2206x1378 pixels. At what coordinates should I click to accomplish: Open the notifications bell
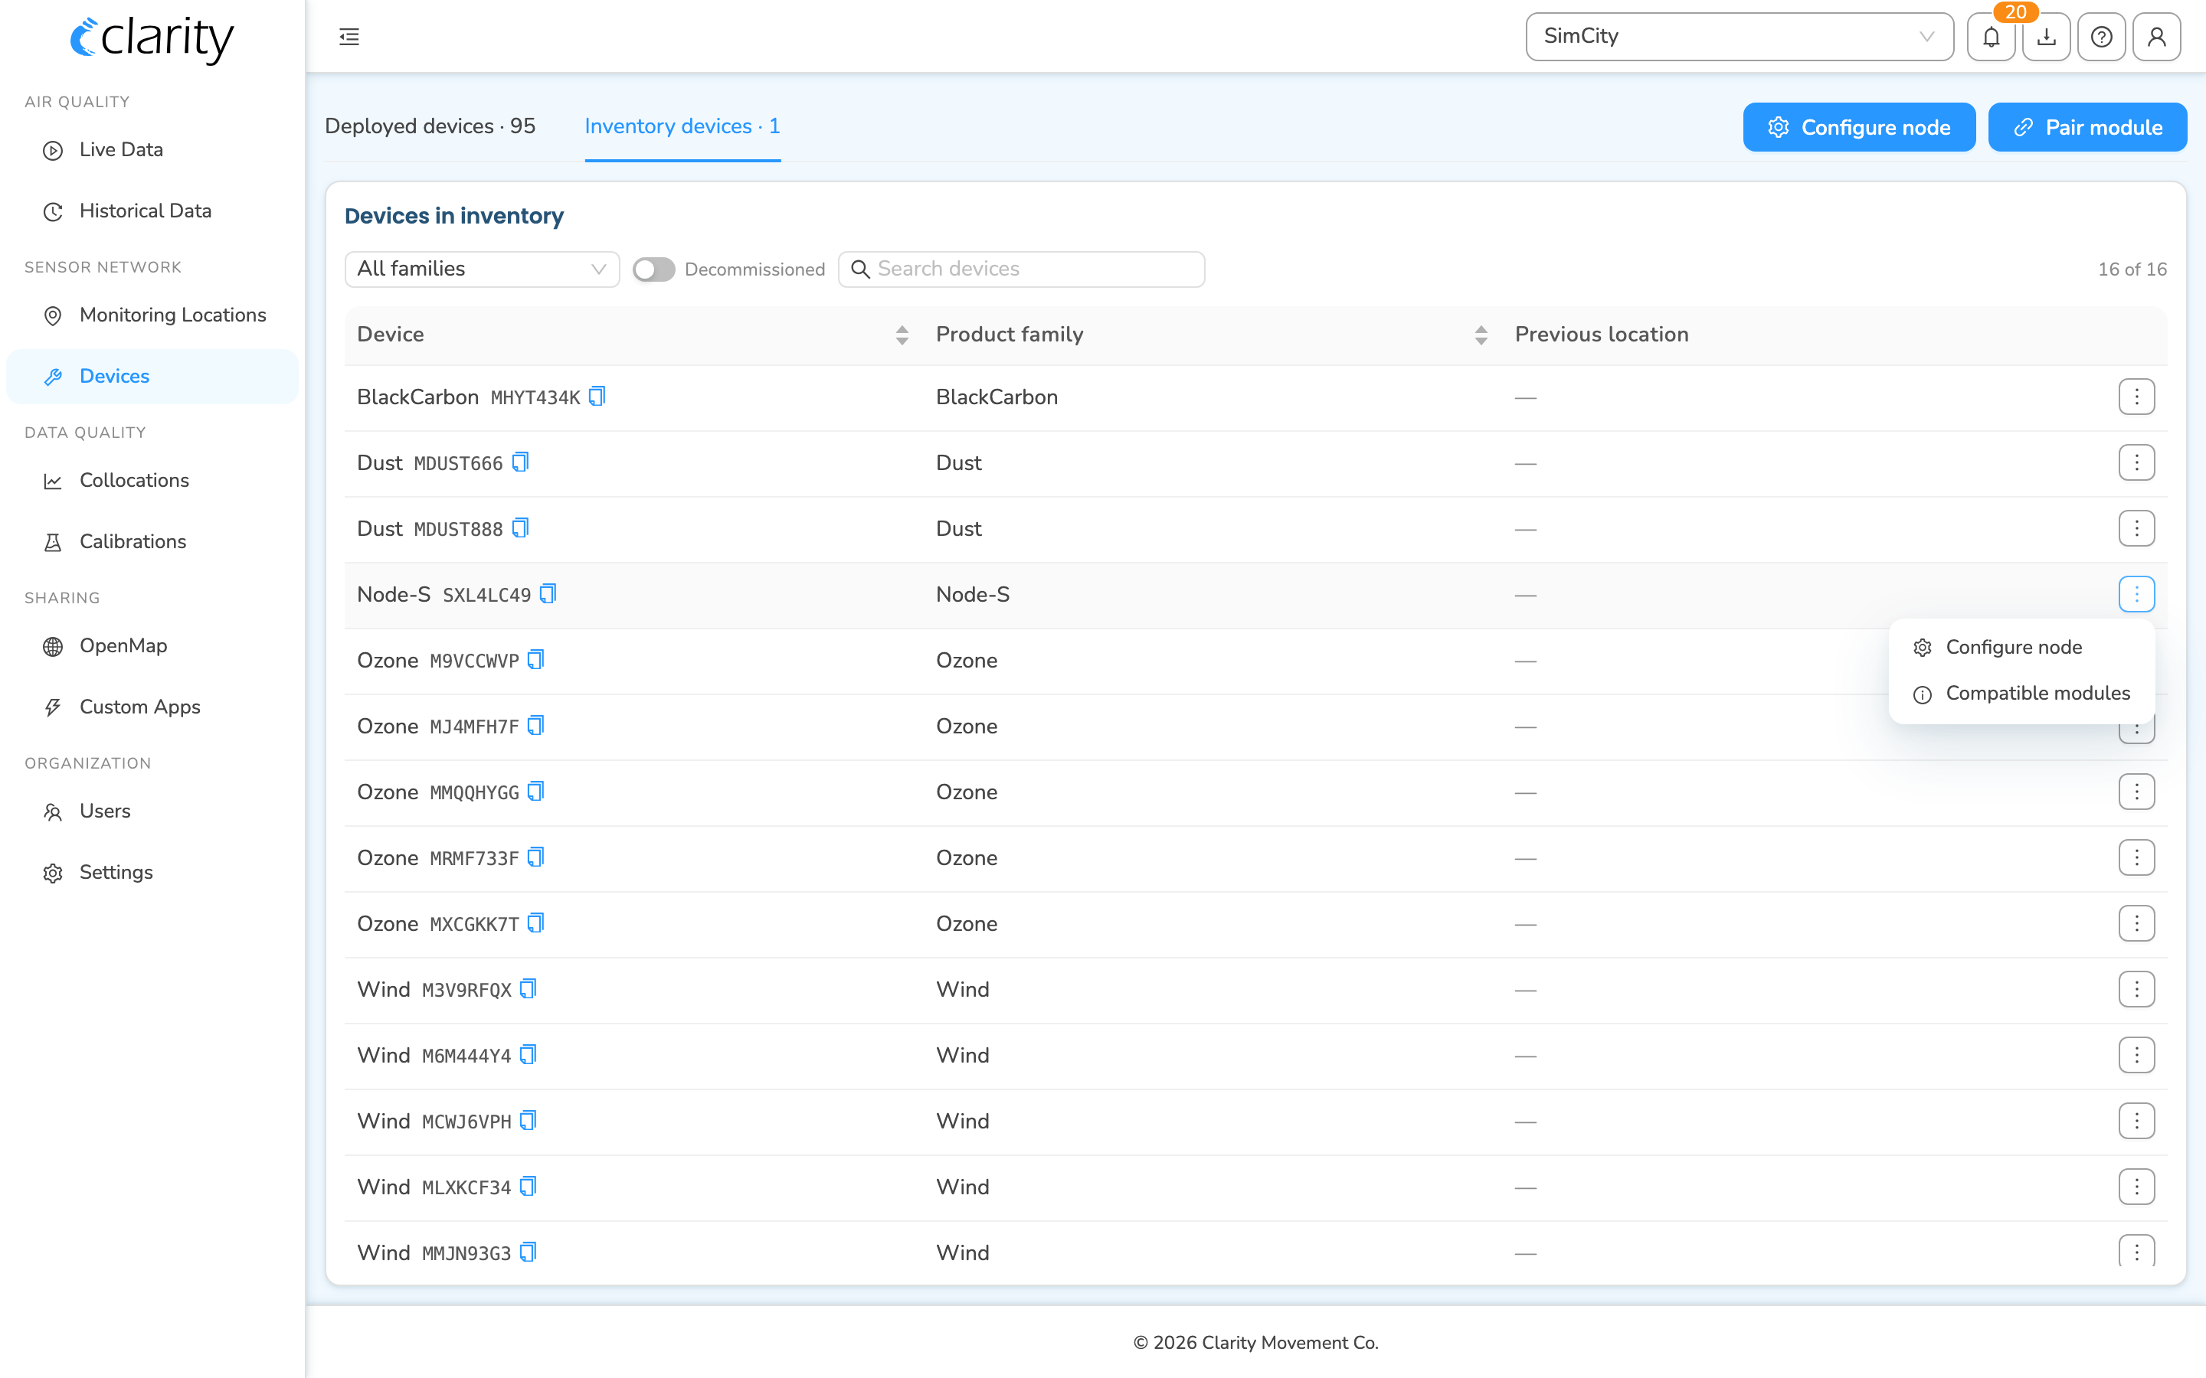tap(1991, 37)
